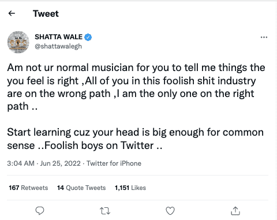This screenshot has height=220, width=277.
Task: Share the tweet via share icon
Action: [x=235, y=211]
